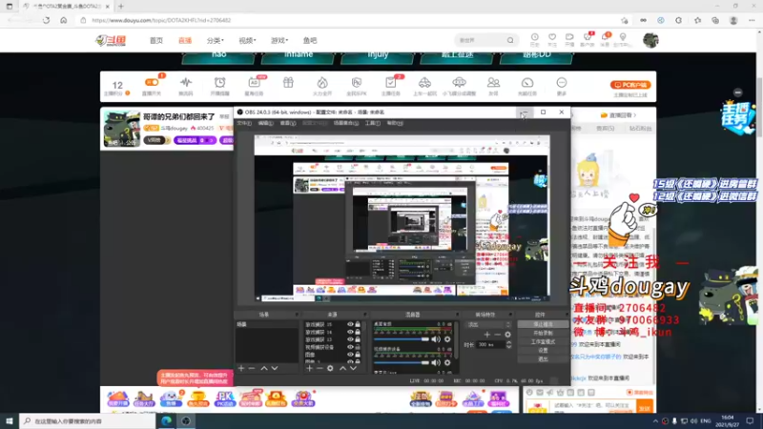Add a new source with plus in OBS
Screen dimensions: 763x429
309,368
